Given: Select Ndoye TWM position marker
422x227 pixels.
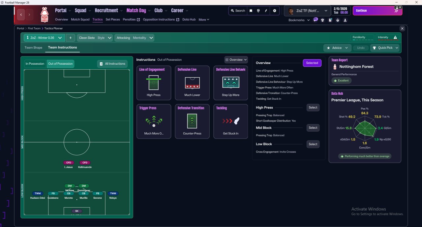Looking at the screenshot, I should tap(113, 194).
